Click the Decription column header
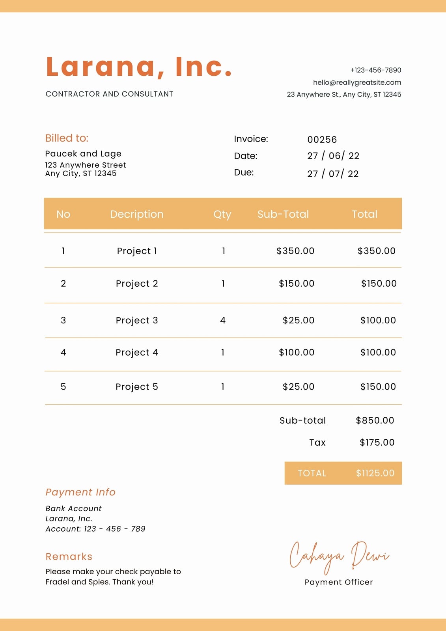This screenshot has height=631, width=446. [137, 214]
